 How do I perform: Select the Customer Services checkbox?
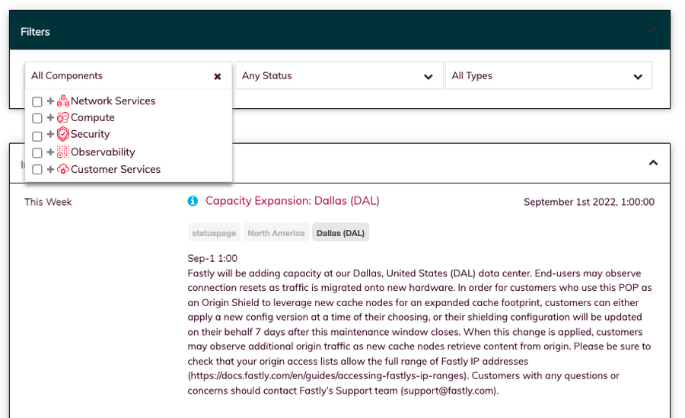37,169
